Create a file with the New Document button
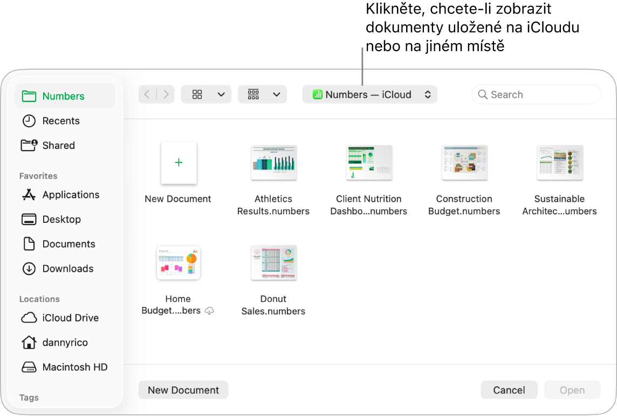The height and width of the screenshot is (416, 617). pyautogui.click(x=183, y=390)
